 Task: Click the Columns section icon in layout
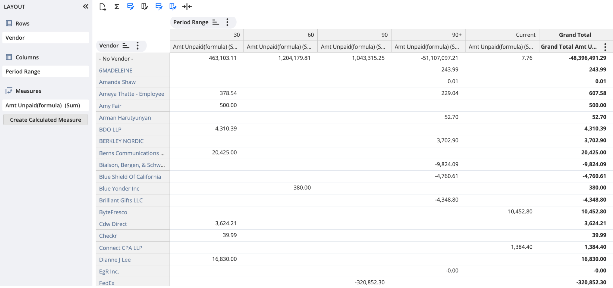(9, 57)
